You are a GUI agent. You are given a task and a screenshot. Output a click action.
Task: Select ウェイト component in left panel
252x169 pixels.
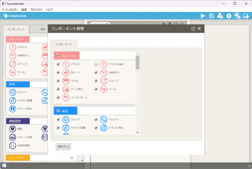point(18,92)
